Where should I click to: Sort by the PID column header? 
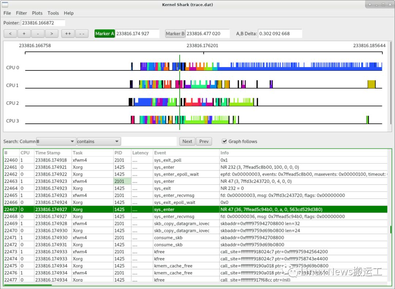122,153
